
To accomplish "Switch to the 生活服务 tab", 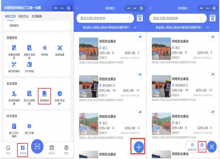I will coord(37,16).
